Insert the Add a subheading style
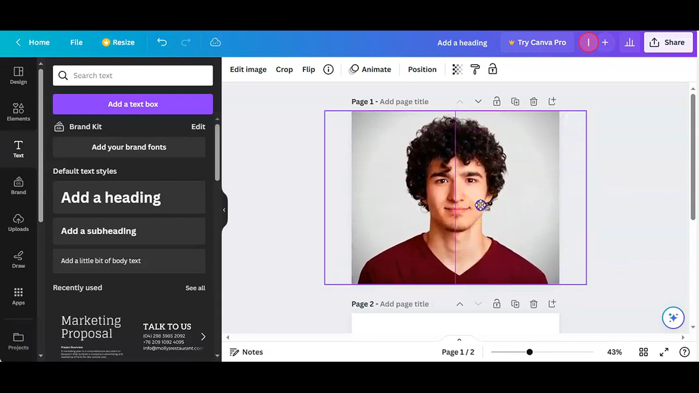 [x=129, y=231]
